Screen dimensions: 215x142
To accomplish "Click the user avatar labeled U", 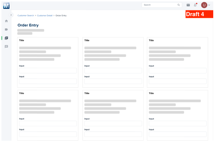I will click(x=204, y=5).
